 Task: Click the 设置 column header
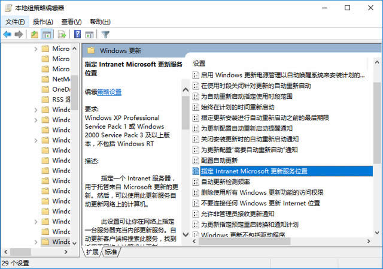(x=199, y=63)
